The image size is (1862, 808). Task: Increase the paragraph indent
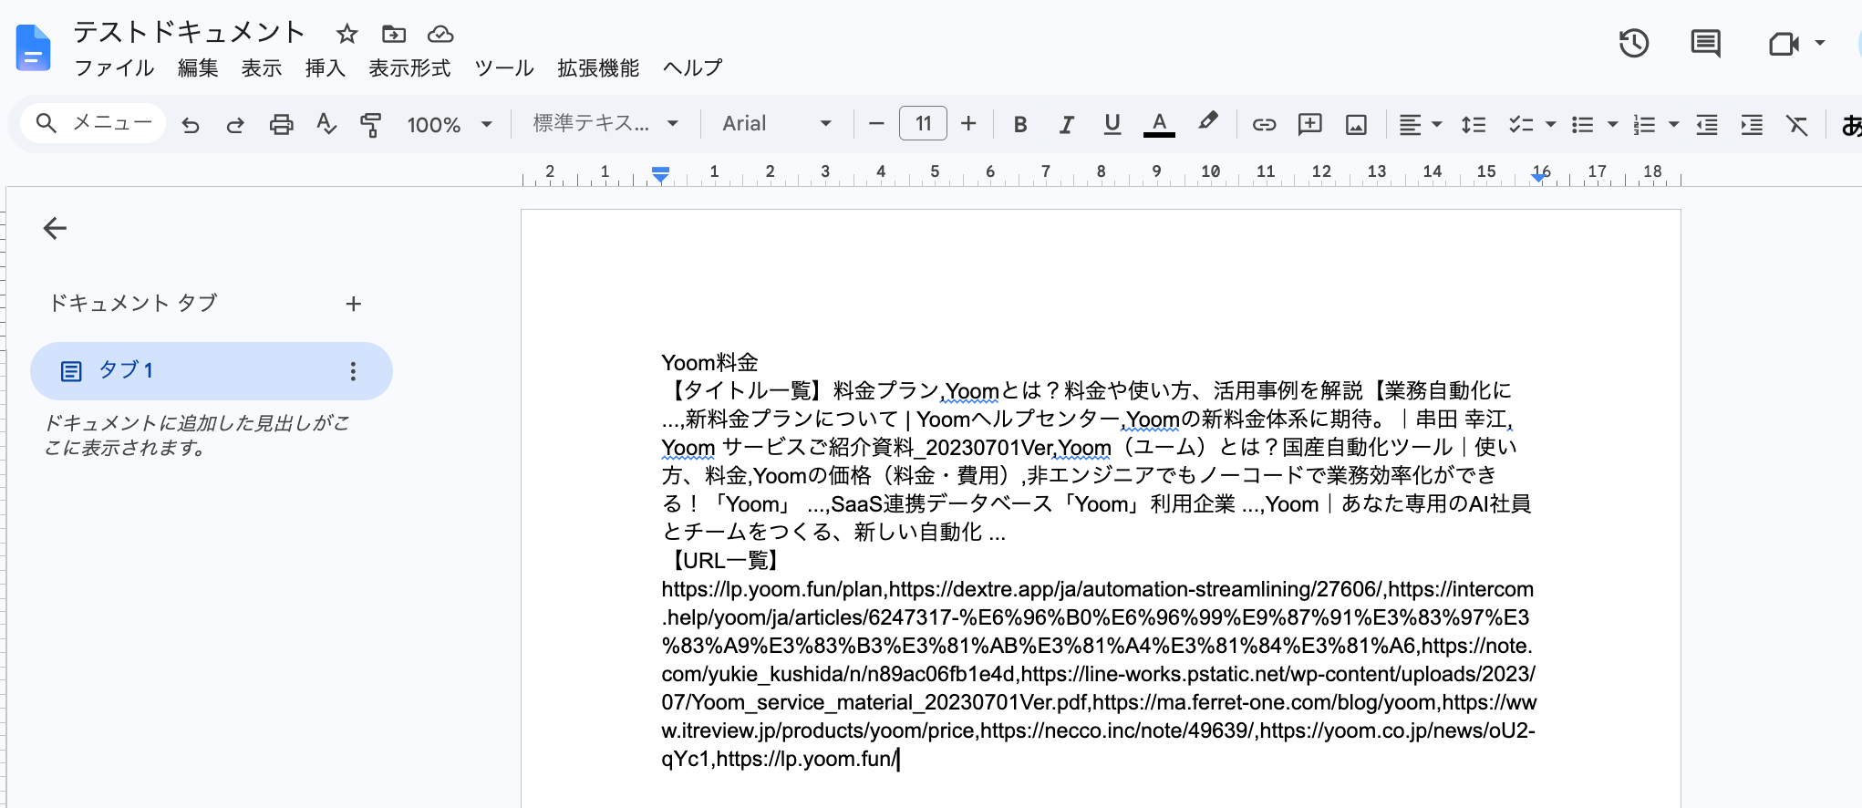point(1752,124)
